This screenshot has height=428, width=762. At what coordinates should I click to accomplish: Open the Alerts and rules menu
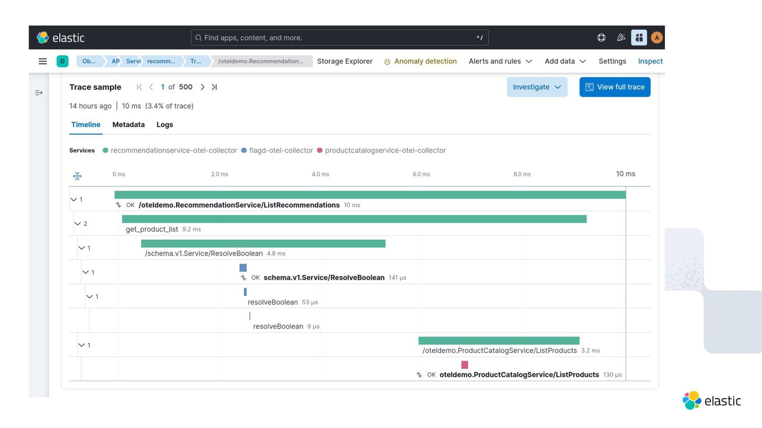[x=500, y=61]
